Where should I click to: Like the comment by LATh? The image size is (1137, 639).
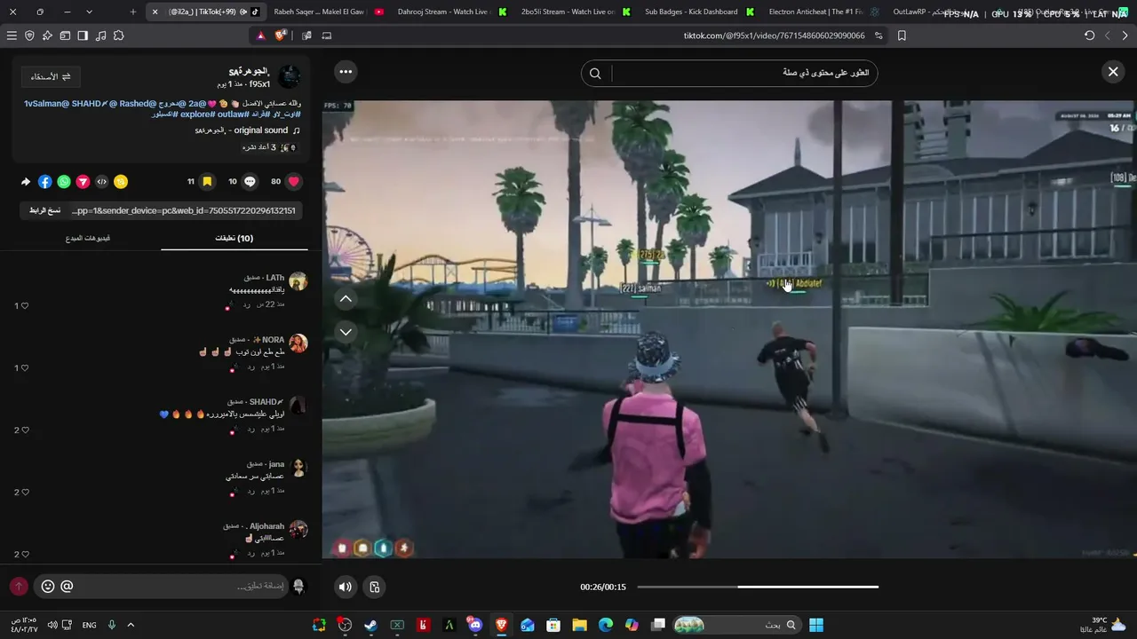tap(24, 305)
